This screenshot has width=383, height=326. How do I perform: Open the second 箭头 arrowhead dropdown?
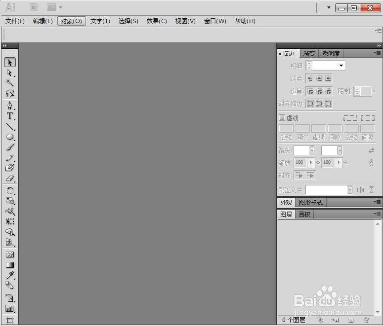click(340, 150)
